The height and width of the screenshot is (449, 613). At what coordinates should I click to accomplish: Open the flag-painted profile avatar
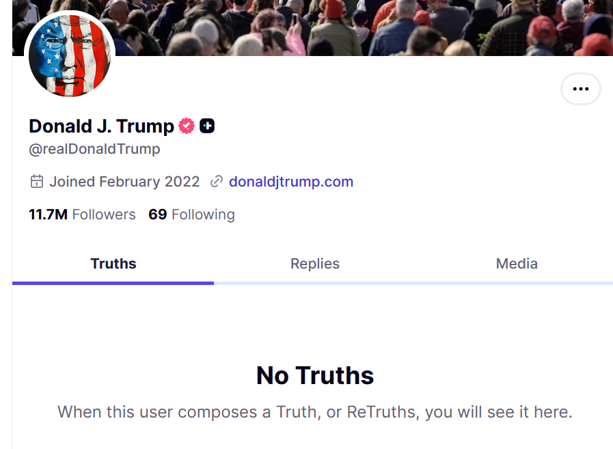pos(70,56)
